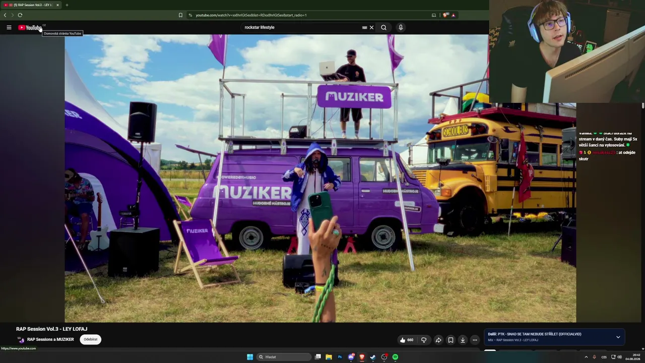Subscribe with the Odebírat button

click(91, 339)
